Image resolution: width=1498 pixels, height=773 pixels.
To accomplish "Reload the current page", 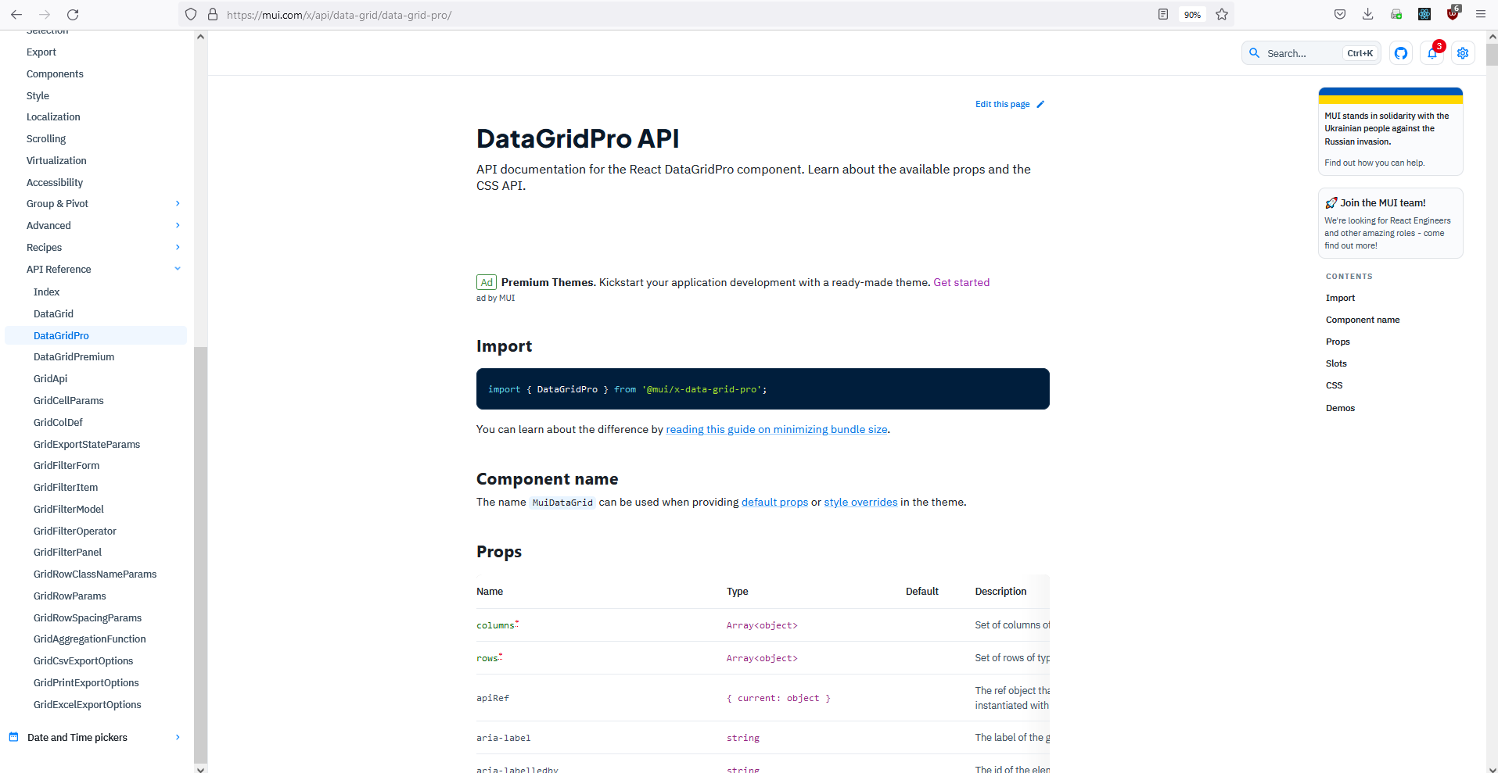I will [x=73, y=14].
